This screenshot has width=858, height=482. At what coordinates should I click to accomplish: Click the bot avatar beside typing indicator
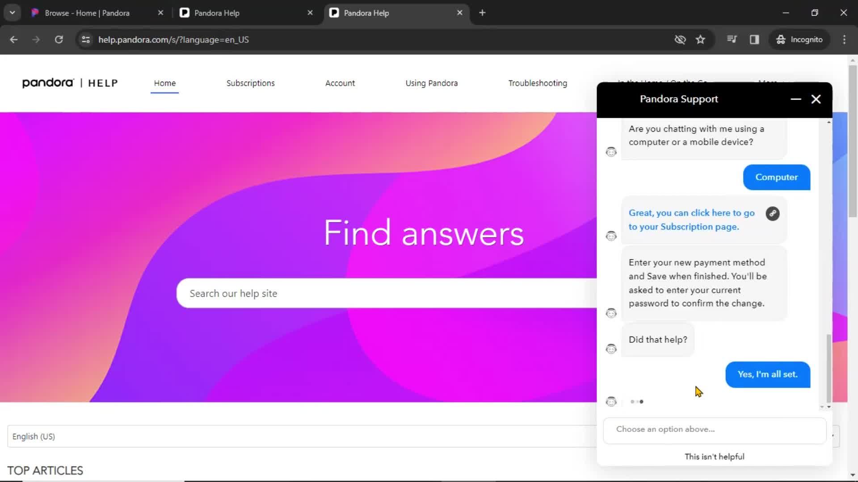tap(611, 402)
